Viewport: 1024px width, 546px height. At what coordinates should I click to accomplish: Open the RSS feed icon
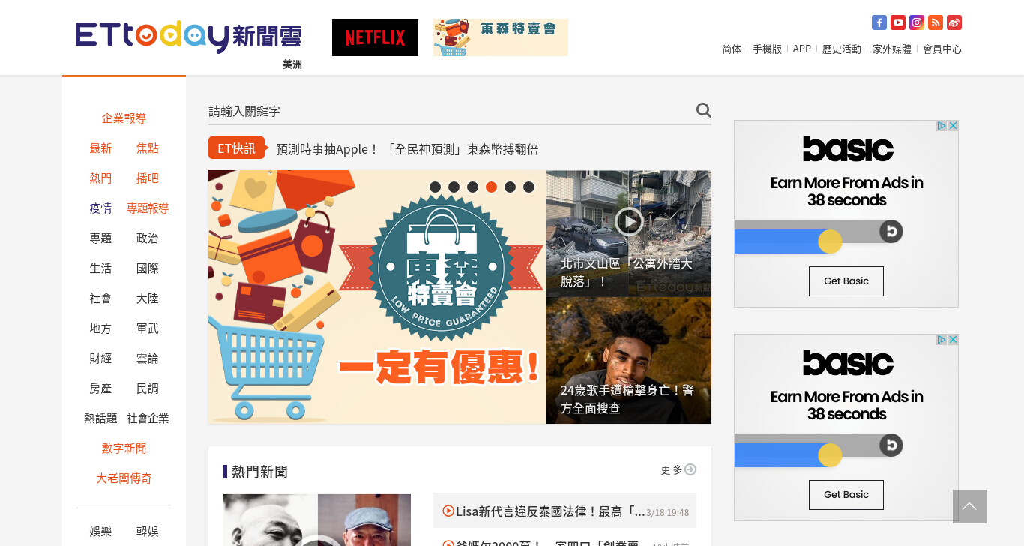[936, 22]
